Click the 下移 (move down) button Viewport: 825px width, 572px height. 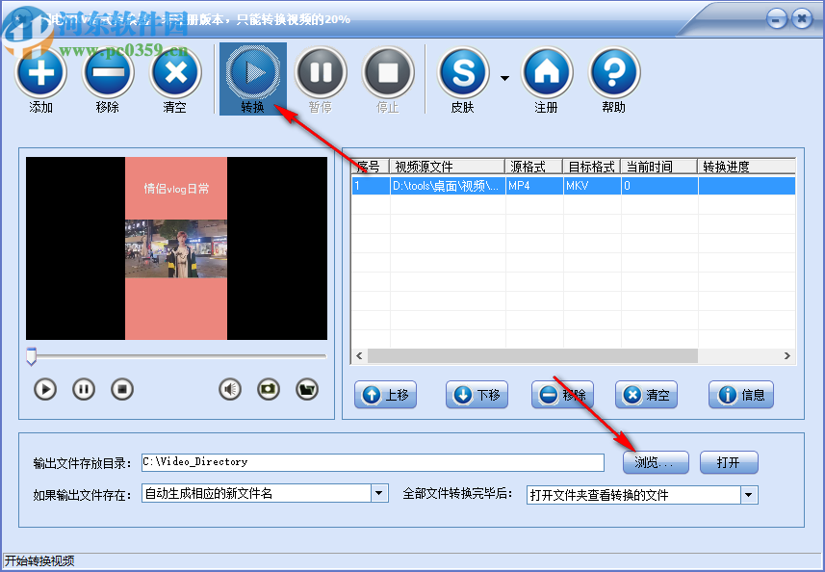click(477, 395)
